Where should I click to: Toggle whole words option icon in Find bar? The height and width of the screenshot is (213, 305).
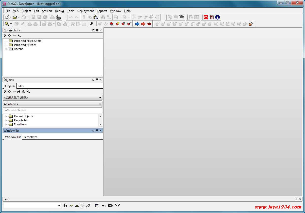(110, 206)
